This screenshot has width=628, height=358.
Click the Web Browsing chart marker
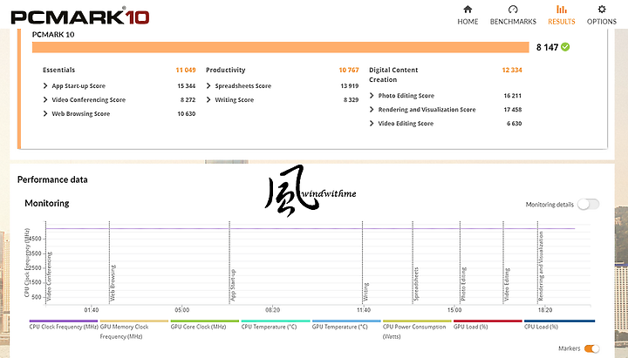[113, 283]
